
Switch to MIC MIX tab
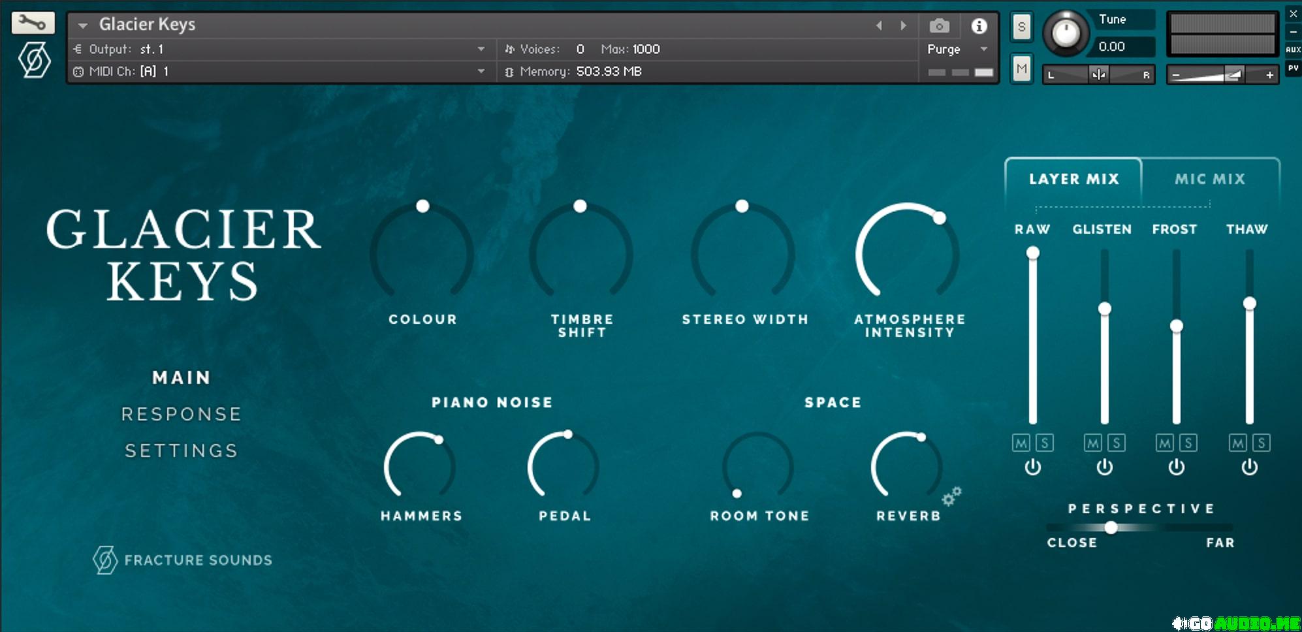pyautogui.click(x=1210, y=179)
